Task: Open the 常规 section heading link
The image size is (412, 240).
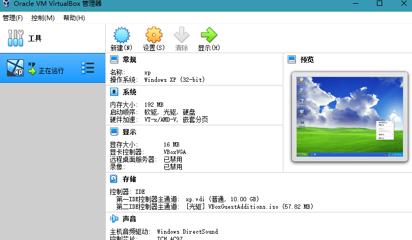Action: coord(129,59)
